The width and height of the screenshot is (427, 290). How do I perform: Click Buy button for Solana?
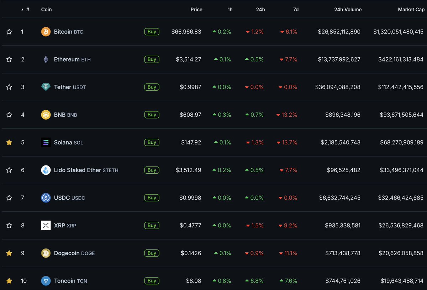click(x=152, y=142)
